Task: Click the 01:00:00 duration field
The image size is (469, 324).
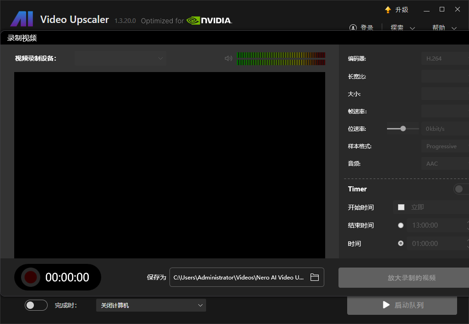Action: [x=438, y=243]
